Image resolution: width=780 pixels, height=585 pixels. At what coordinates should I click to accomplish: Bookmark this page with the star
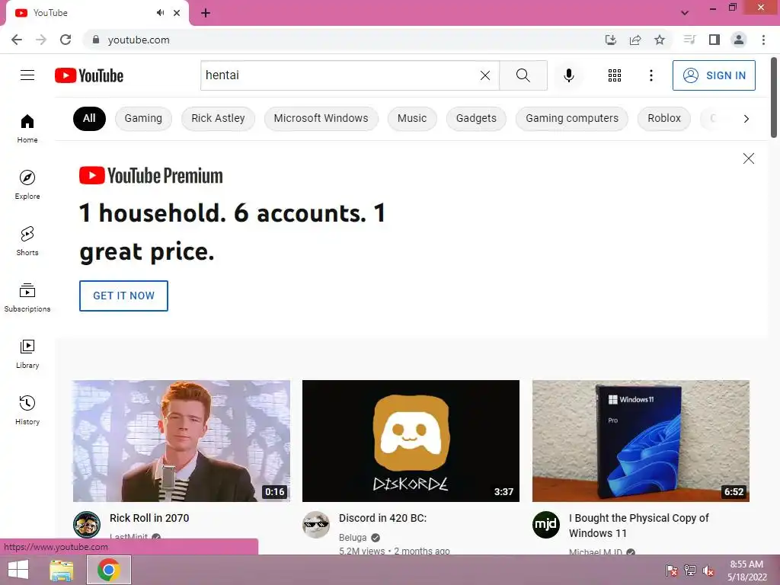659,40
